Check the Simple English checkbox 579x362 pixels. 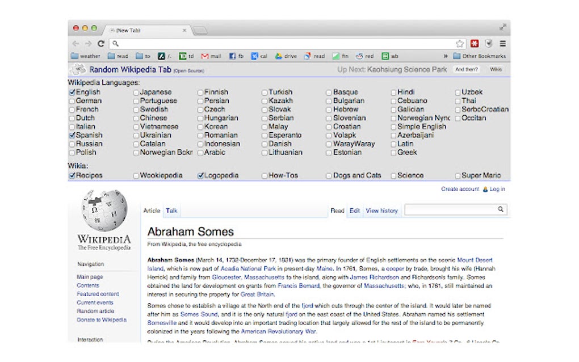393,127
